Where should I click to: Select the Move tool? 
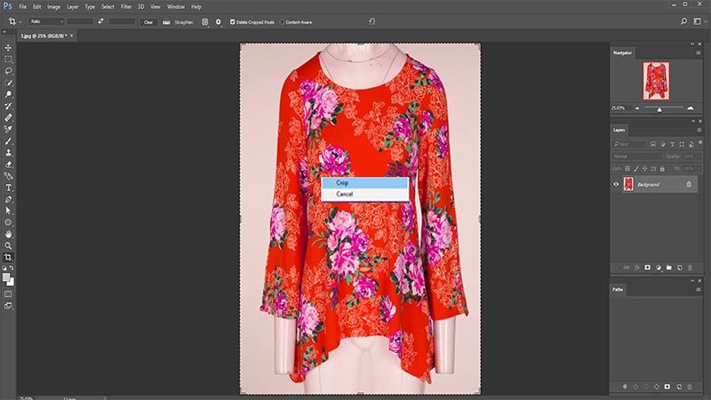click(8, 48)
